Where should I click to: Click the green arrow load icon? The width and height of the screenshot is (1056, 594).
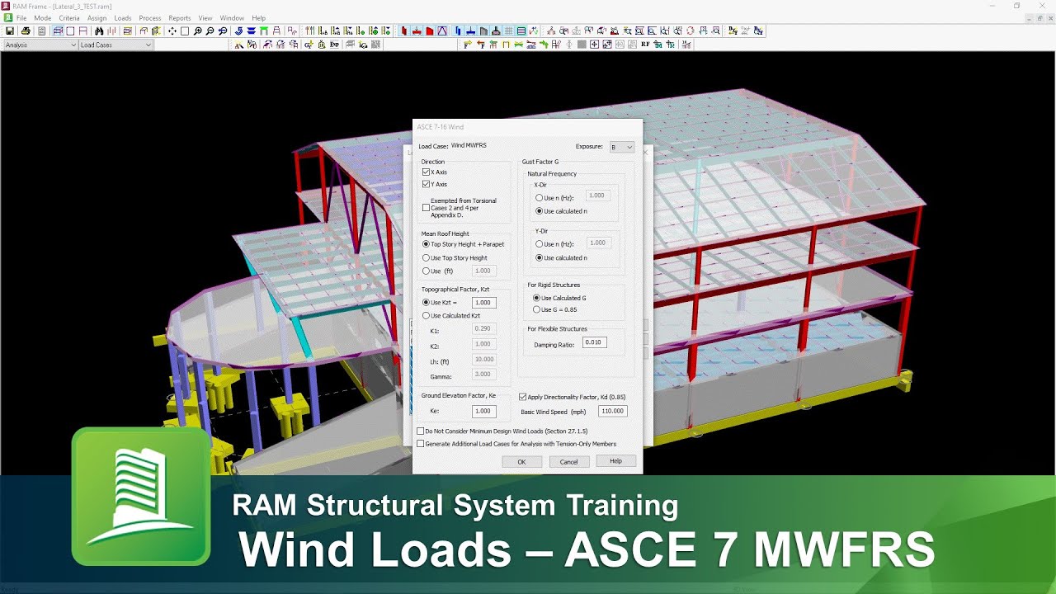click(x=544, y=45)
